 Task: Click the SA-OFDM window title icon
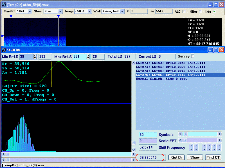pyautogui.click(x=4, y=50)
